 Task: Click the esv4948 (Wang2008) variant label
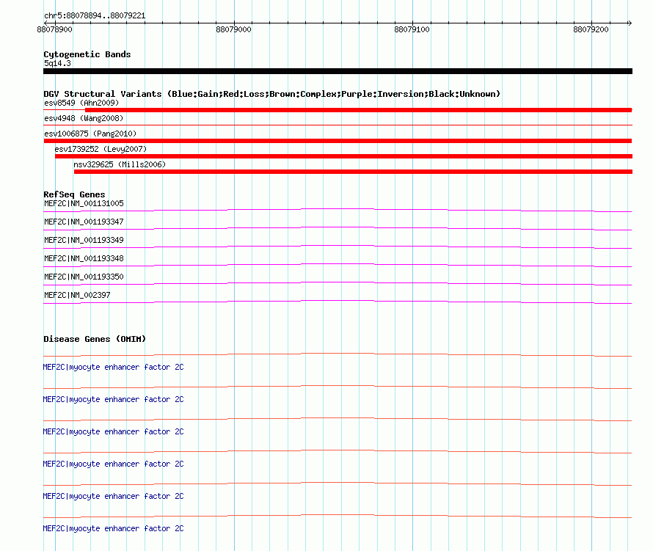84,118
